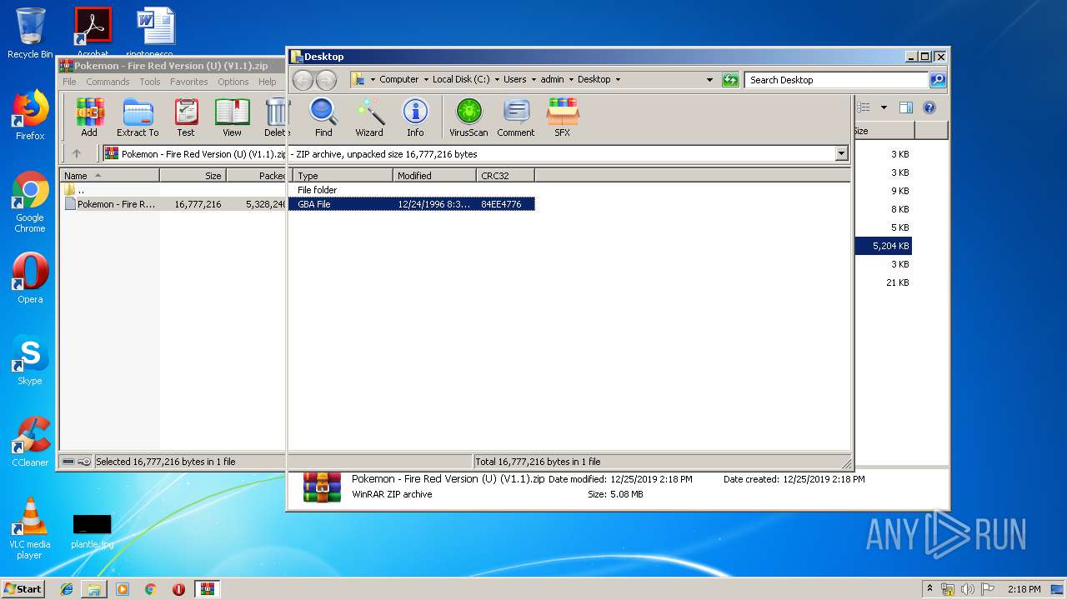Open WinRAR Options menu
This screenshot has width=1067, height=600.
(x=233, y=82)
